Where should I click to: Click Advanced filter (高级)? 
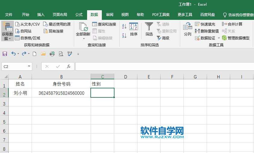point(163,38)
